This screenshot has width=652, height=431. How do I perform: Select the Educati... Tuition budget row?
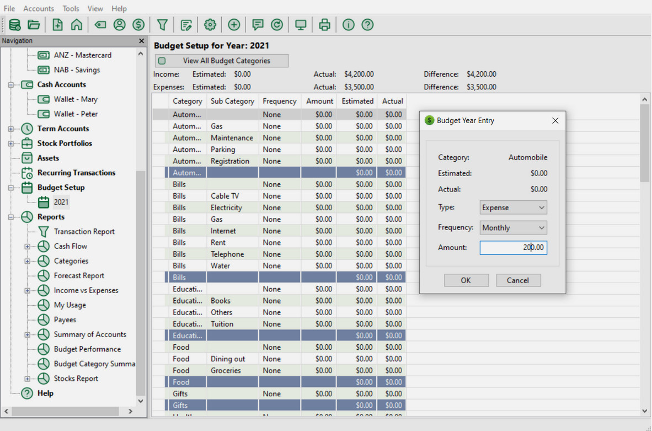(279, 324)
